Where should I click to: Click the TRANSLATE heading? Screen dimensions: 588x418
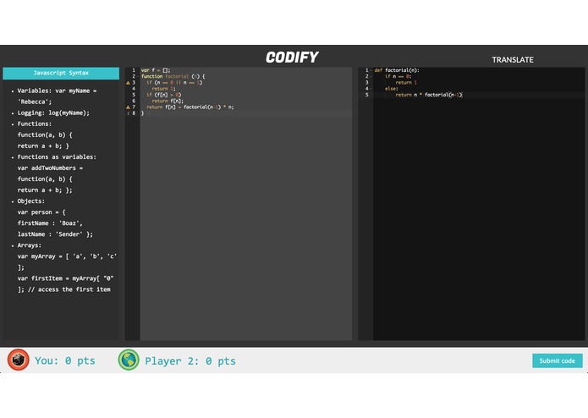pos(513,59)
